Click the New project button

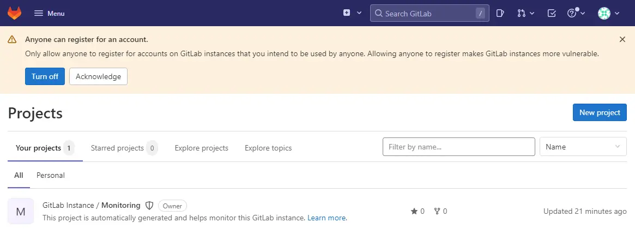600,112
